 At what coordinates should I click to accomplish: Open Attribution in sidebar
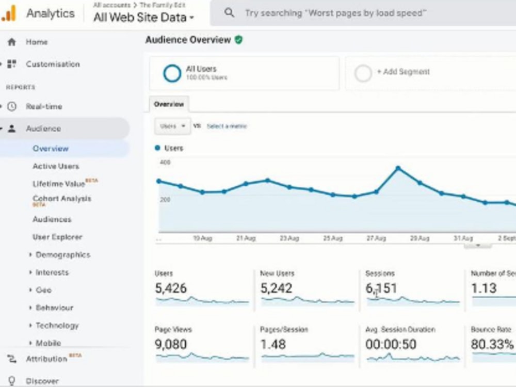click(x=46, y=359)
